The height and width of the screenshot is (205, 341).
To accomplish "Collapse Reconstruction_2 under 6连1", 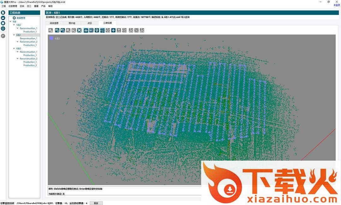I will [x=17, y=42].
